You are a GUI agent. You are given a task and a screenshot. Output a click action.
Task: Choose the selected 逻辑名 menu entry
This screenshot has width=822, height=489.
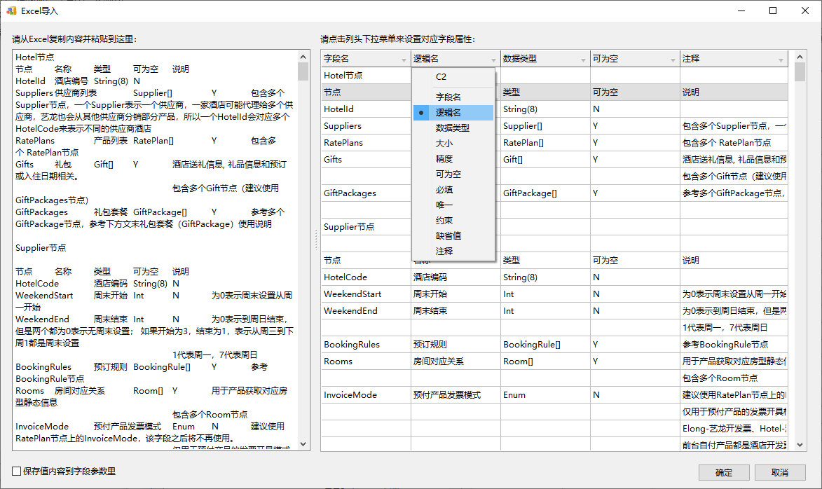[453, 112]
